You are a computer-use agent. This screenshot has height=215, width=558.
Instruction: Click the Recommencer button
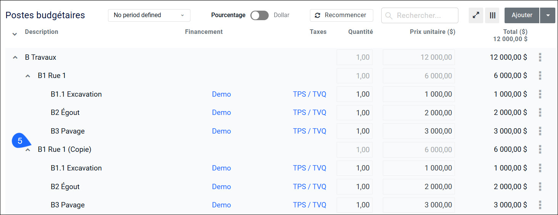click(x=341, y=15)
